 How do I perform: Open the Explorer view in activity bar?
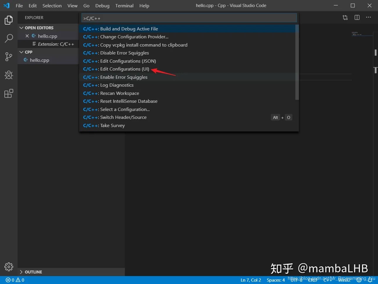[9, 20]
